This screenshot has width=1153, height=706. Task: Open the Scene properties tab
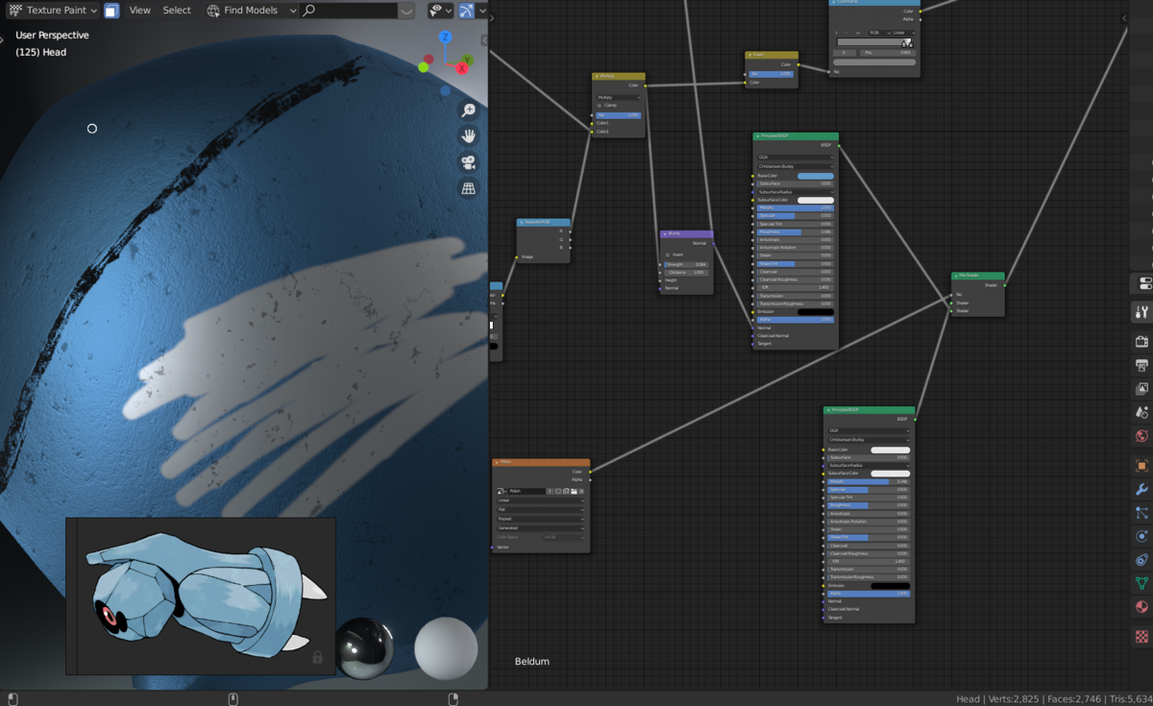pos(1141,412)
